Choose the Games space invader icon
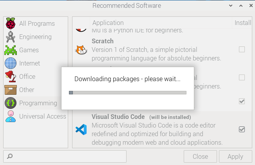255x165 pixels. click(x=11, y=50)
